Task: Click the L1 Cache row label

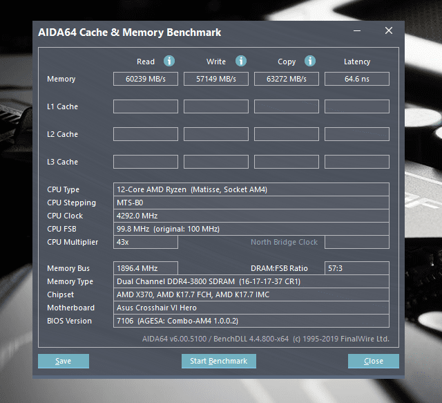Action: coord(62,106)
